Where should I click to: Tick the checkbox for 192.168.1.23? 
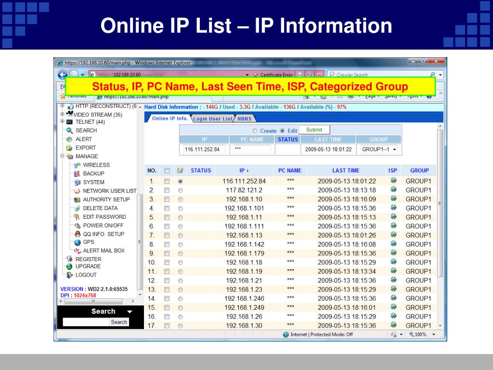pos(167,290)
